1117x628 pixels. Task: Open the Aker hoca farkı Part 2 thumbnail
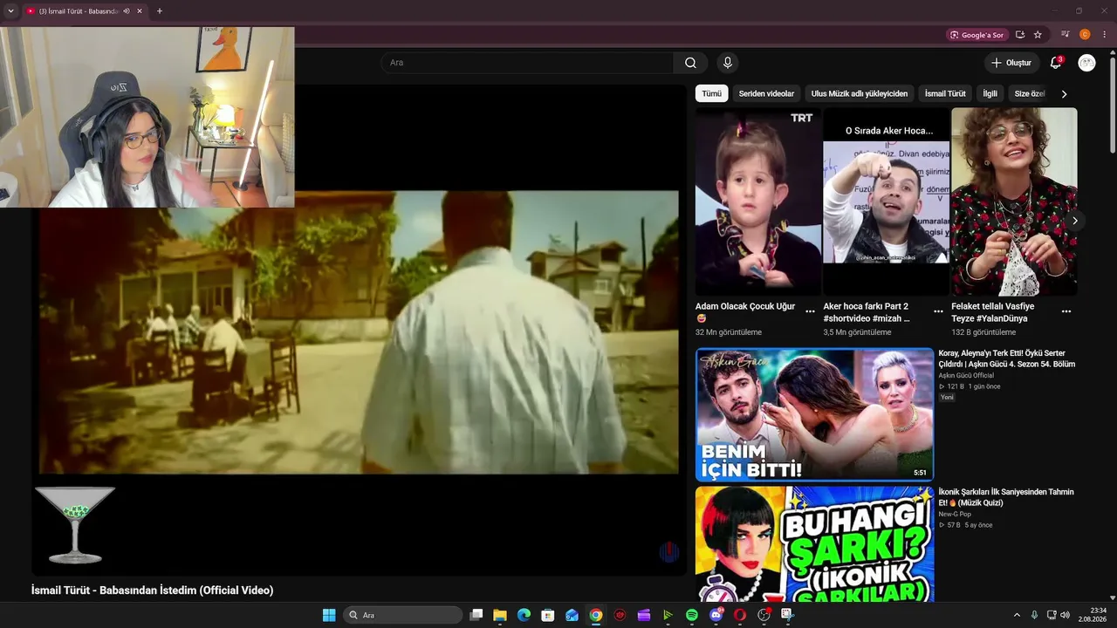[886, 201]
